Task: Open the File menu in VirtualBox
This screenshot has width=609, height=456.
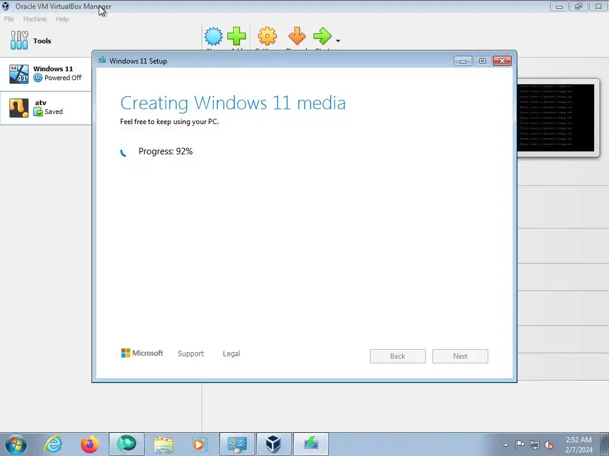Action: [9, 19]
